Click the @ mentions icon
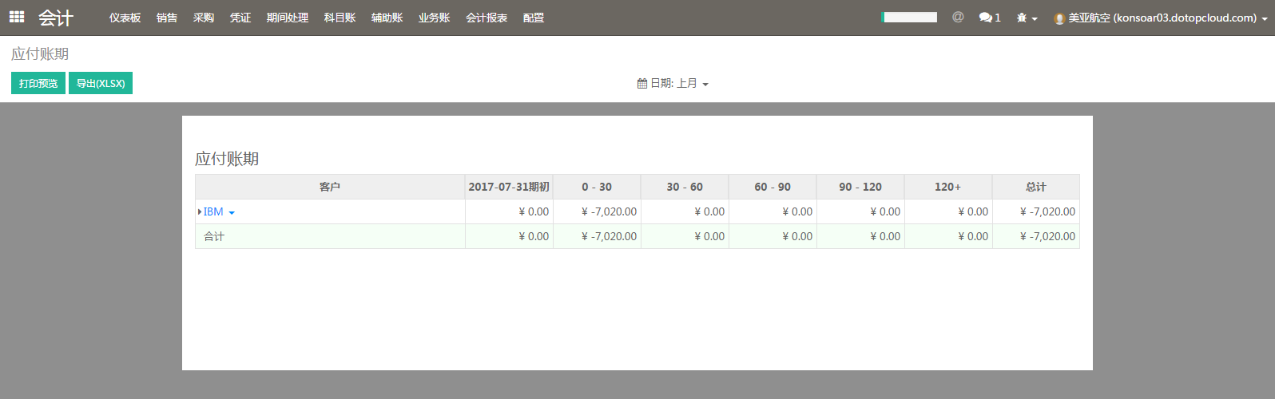This screenshot has width=1275, height=399. pos(958,17)
